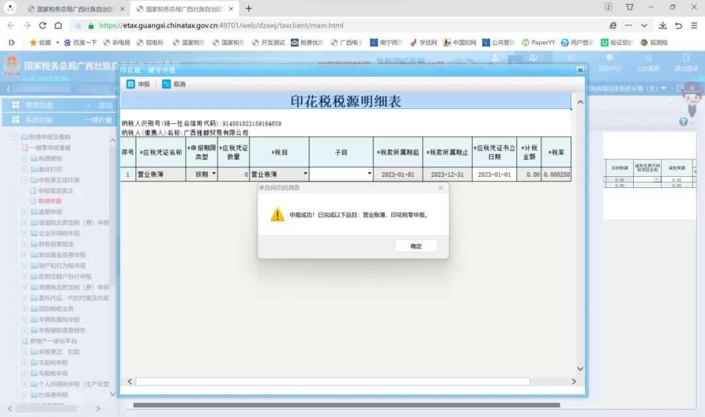
Task: Open the empty 子目 dropdown
Action: pyautogui.click(x=369, y=174)
